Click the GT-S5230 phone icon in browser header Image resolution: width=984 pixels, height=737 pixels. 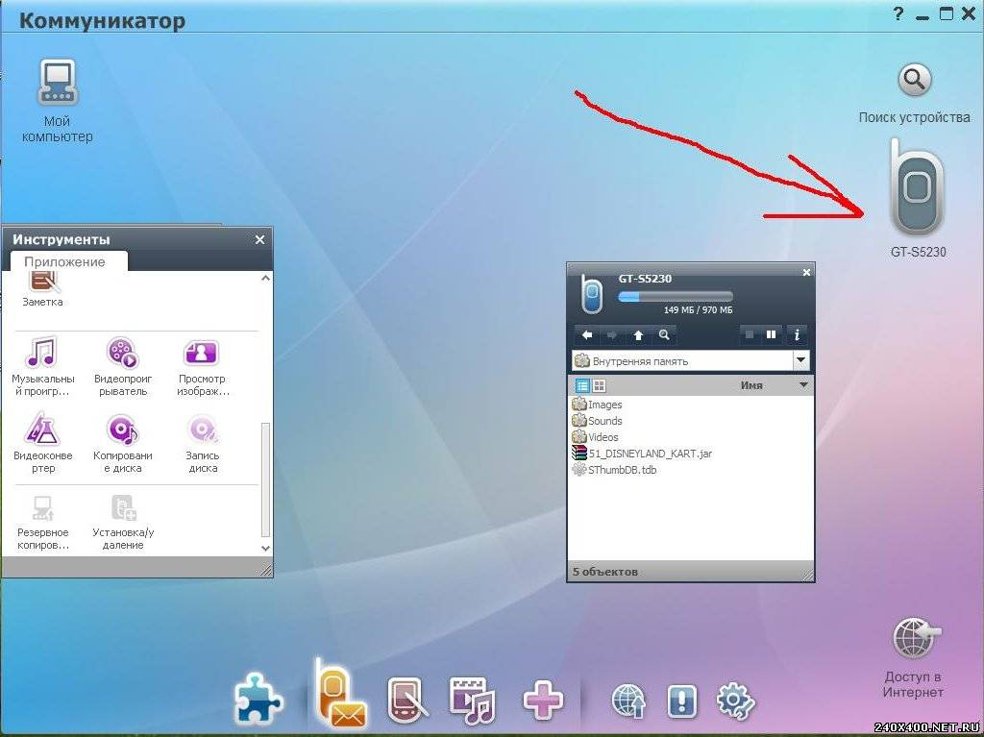tap(591, 294)
